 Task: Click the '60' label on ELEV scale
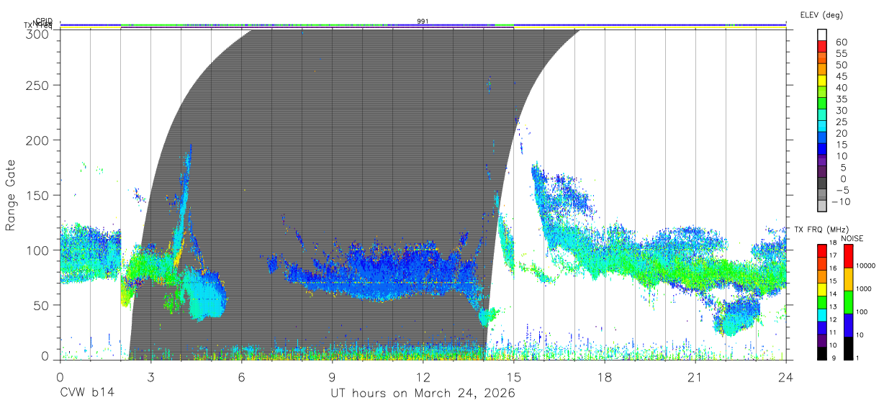click(x=842, y=42)
